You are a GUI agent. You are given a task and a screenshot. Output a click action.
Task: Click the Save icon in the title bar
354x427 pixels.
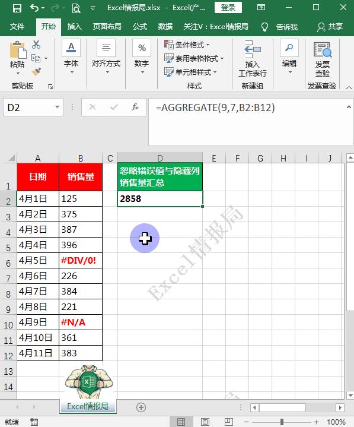click(x=17, y=8)
